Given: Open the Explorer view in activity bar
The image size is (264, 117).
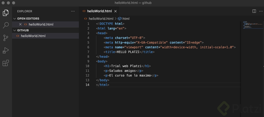Looking at the screenshot, I should point(6,13).
